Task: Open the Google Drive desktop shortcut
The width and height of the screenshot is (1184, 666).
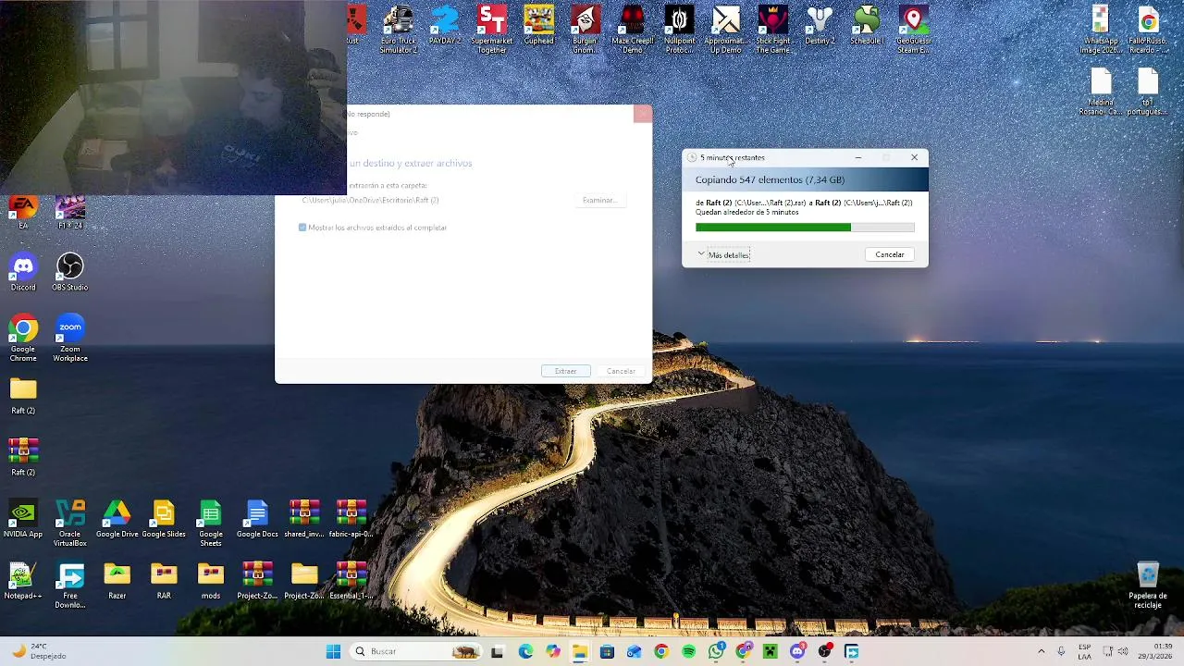Action: click(117, 520)
